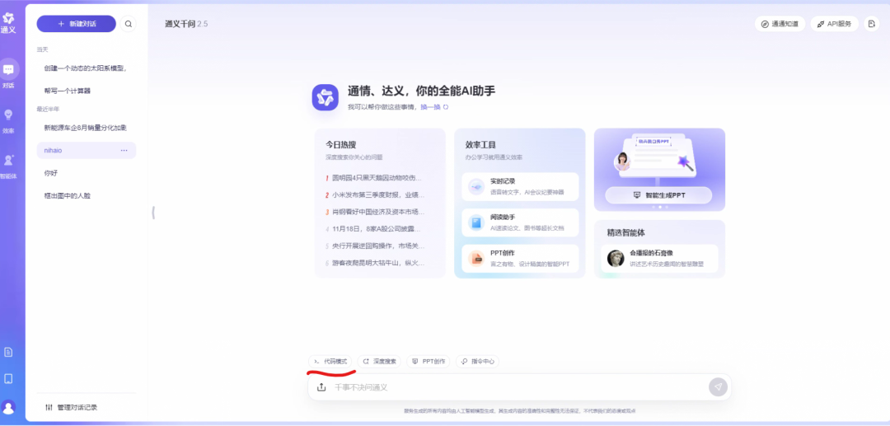Select the nihaio conversation

[87, 150]
